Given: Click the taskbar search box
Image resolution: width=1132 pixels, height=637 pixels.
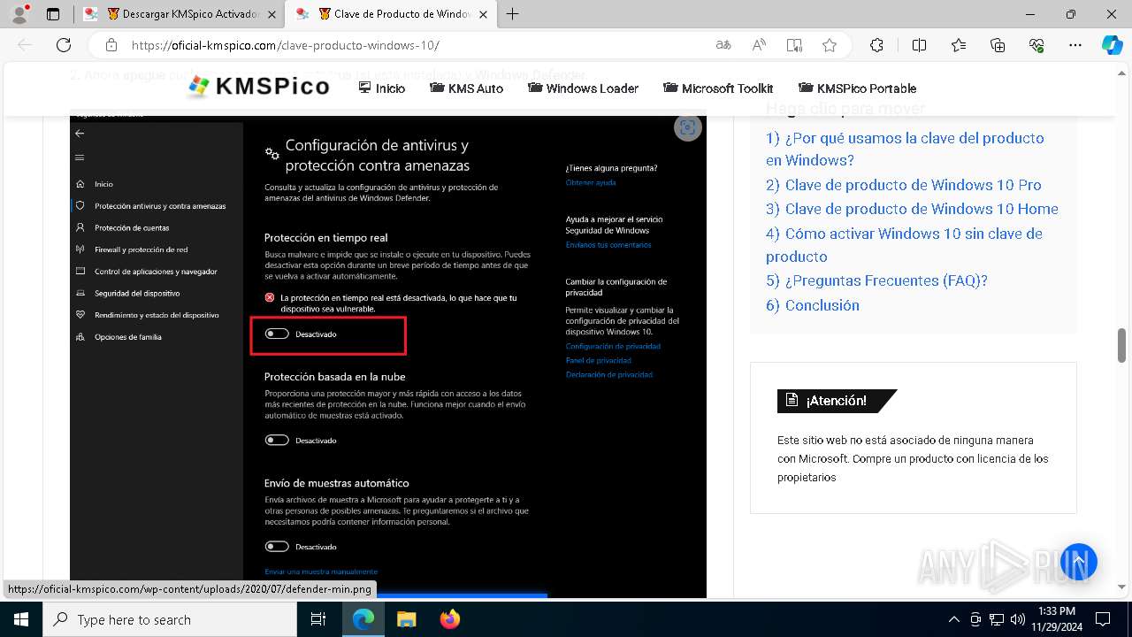Looking at the screenshot, I should coord(170,619).
